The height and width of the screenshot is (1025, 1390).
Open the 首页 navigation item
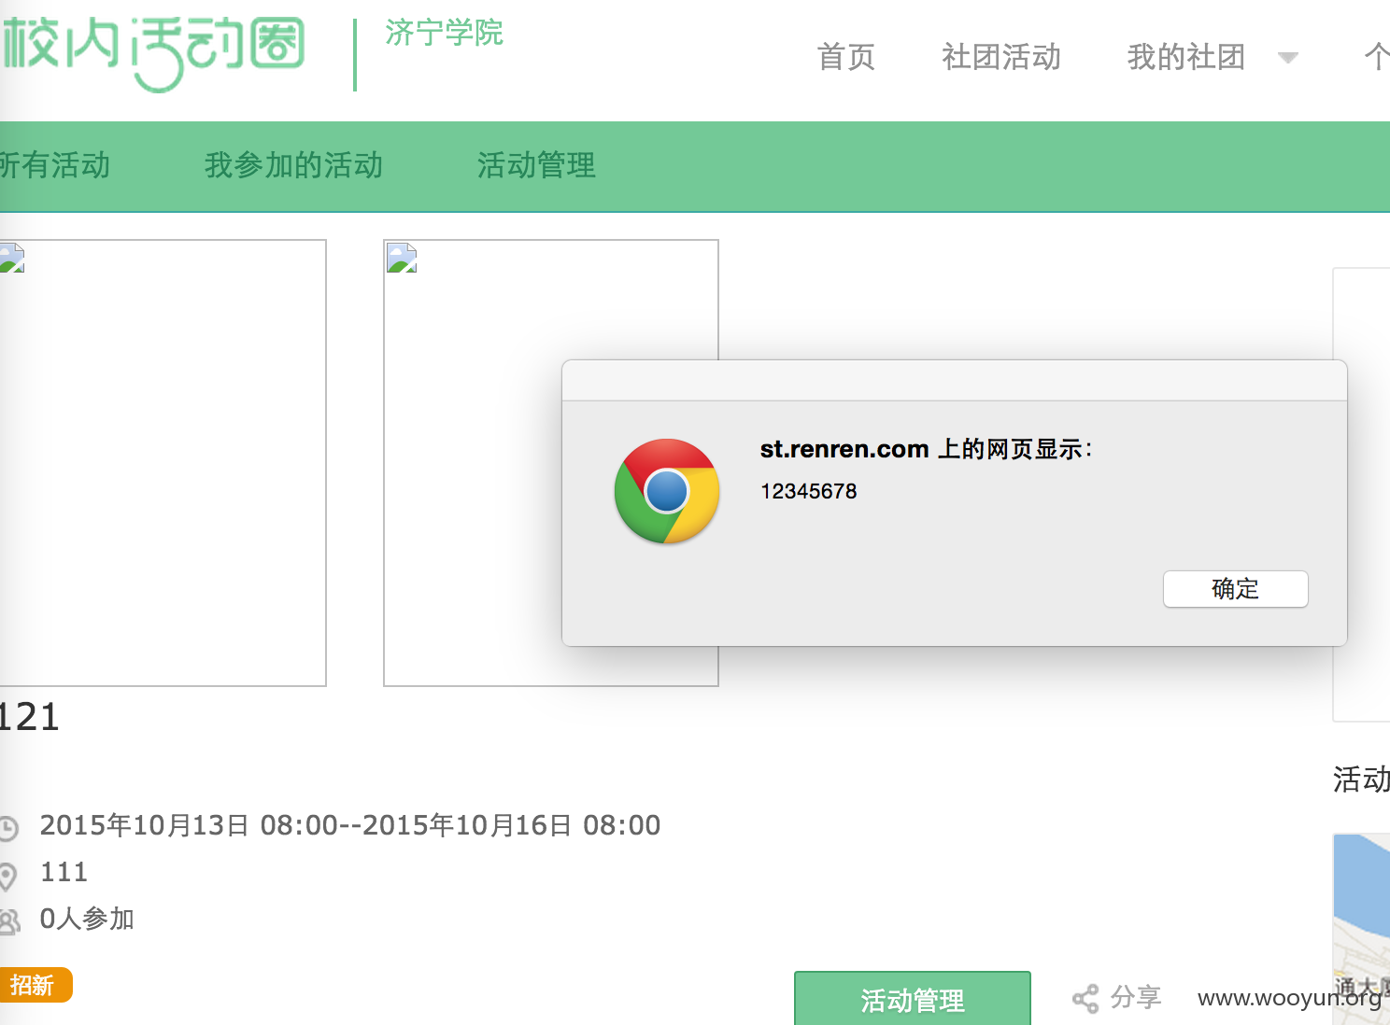846,57
